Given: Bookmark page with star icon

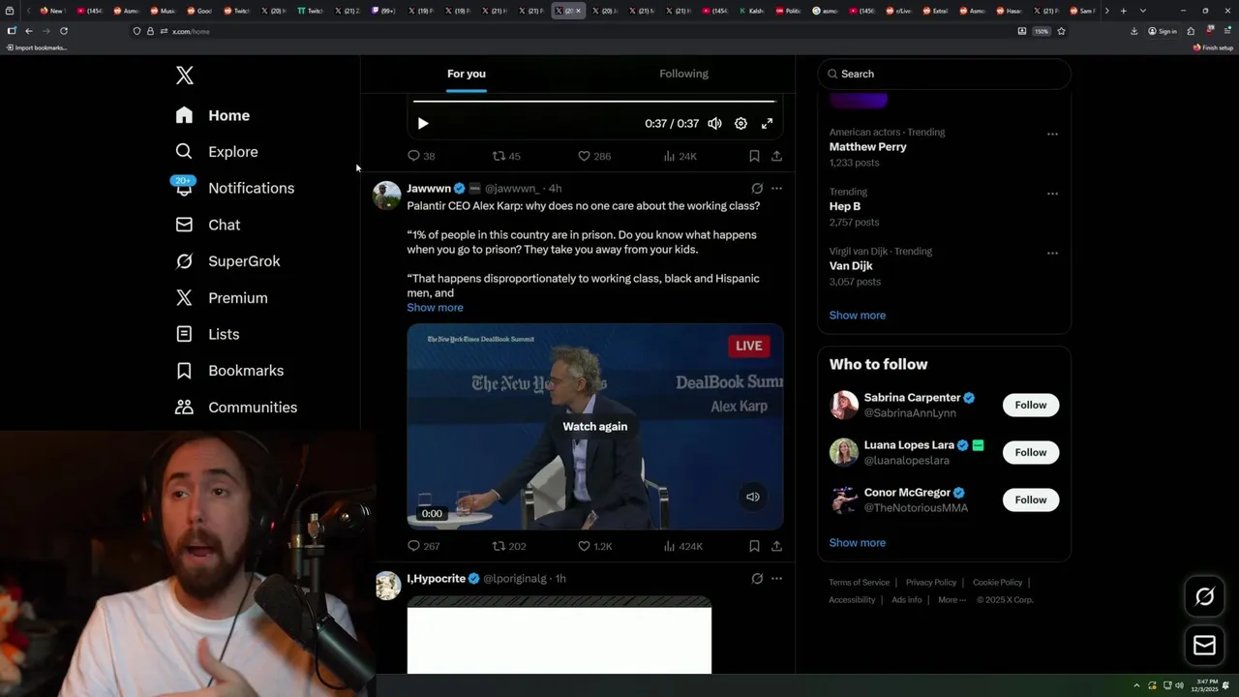Looking at the screenshot, I should [1061, 31].
